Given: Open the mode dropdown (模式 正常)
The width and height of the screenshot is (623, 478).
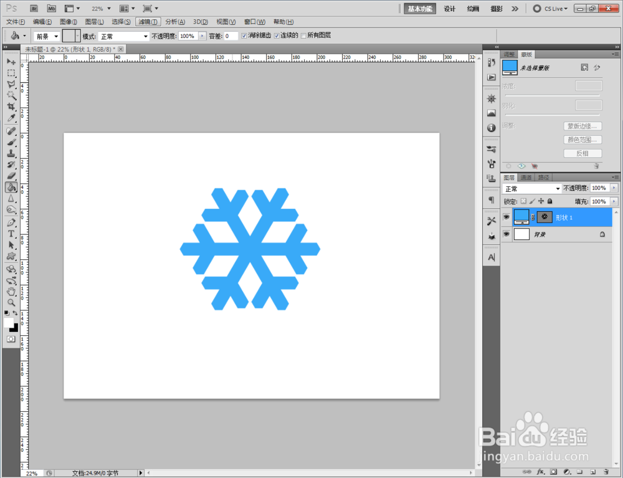Looking at the screenshot, I should coord(123,36).
